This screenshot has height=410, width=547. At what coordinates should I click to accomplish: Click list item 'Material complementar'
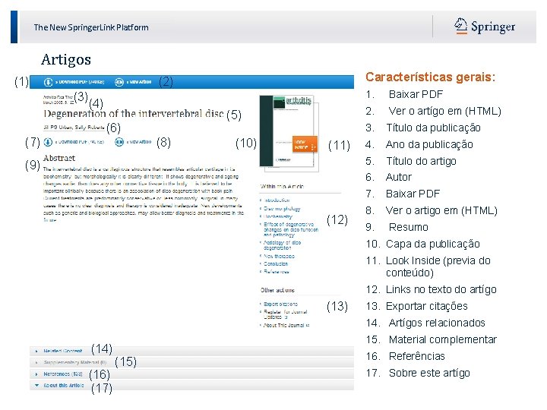point(443,339)
